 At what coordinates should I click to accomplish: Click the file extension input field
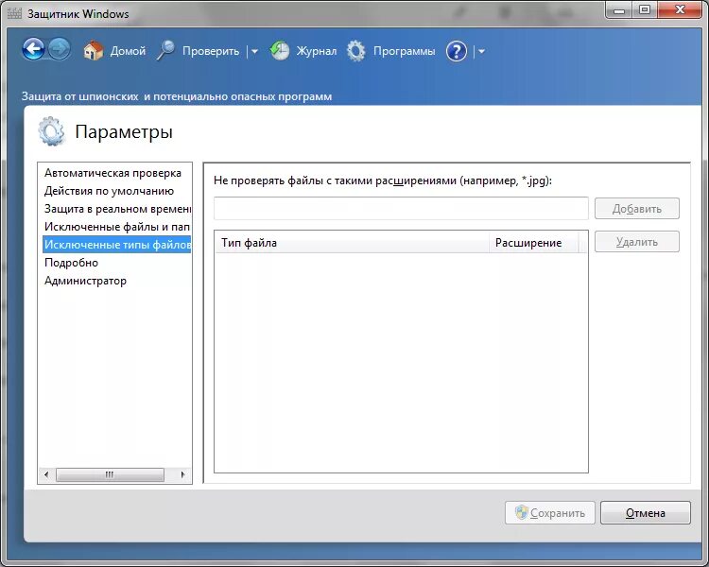(x=401, y=209)
